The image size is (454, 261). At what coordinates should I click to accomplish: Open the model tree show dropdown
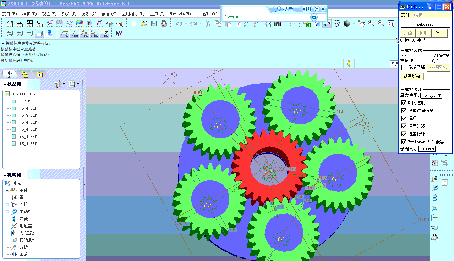click(x=74, y=84)
